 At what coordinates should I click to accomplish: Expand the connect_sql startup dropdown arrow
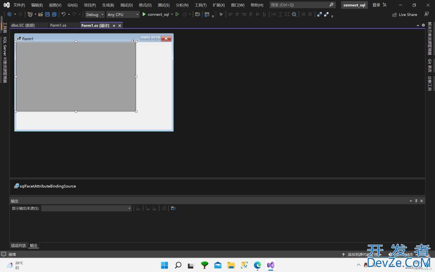(172, 14)
